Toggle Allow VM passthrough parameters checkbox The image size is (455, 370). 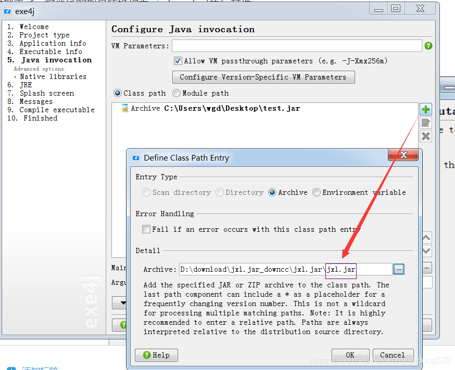tap(178, 61)
